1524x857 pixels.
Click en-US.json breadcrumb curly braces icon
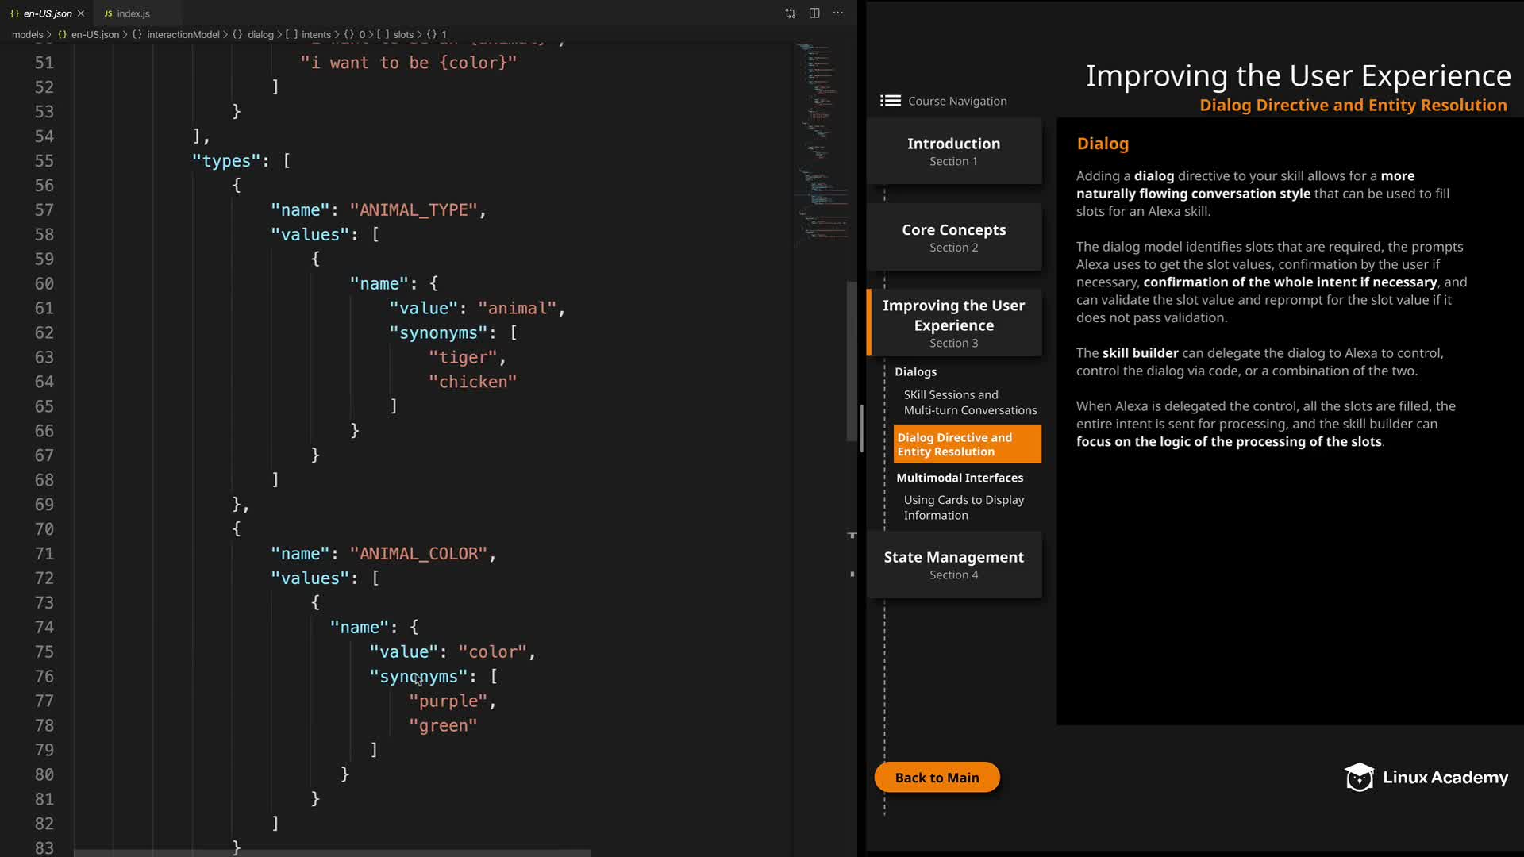(63, 35)
